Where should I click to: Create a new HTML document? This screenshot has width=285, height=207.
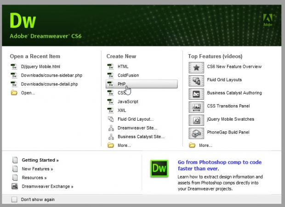(x=123, y=67)
